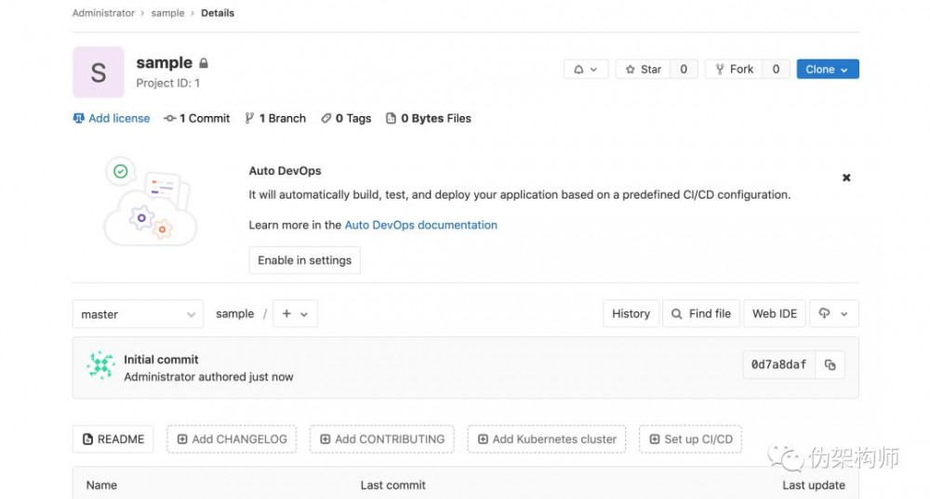Image resolution: width=930 pixels, height=499 pixels.
Task: Fork the sample project
Action: [734, 70]
